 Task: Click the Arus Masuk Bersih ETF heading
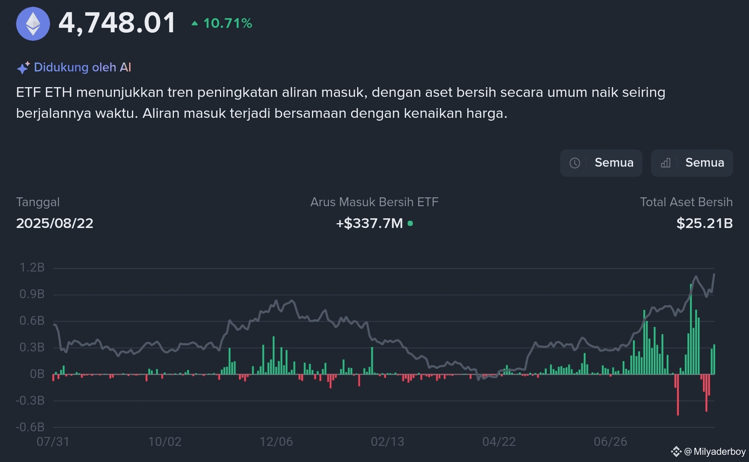coord(374,202)
